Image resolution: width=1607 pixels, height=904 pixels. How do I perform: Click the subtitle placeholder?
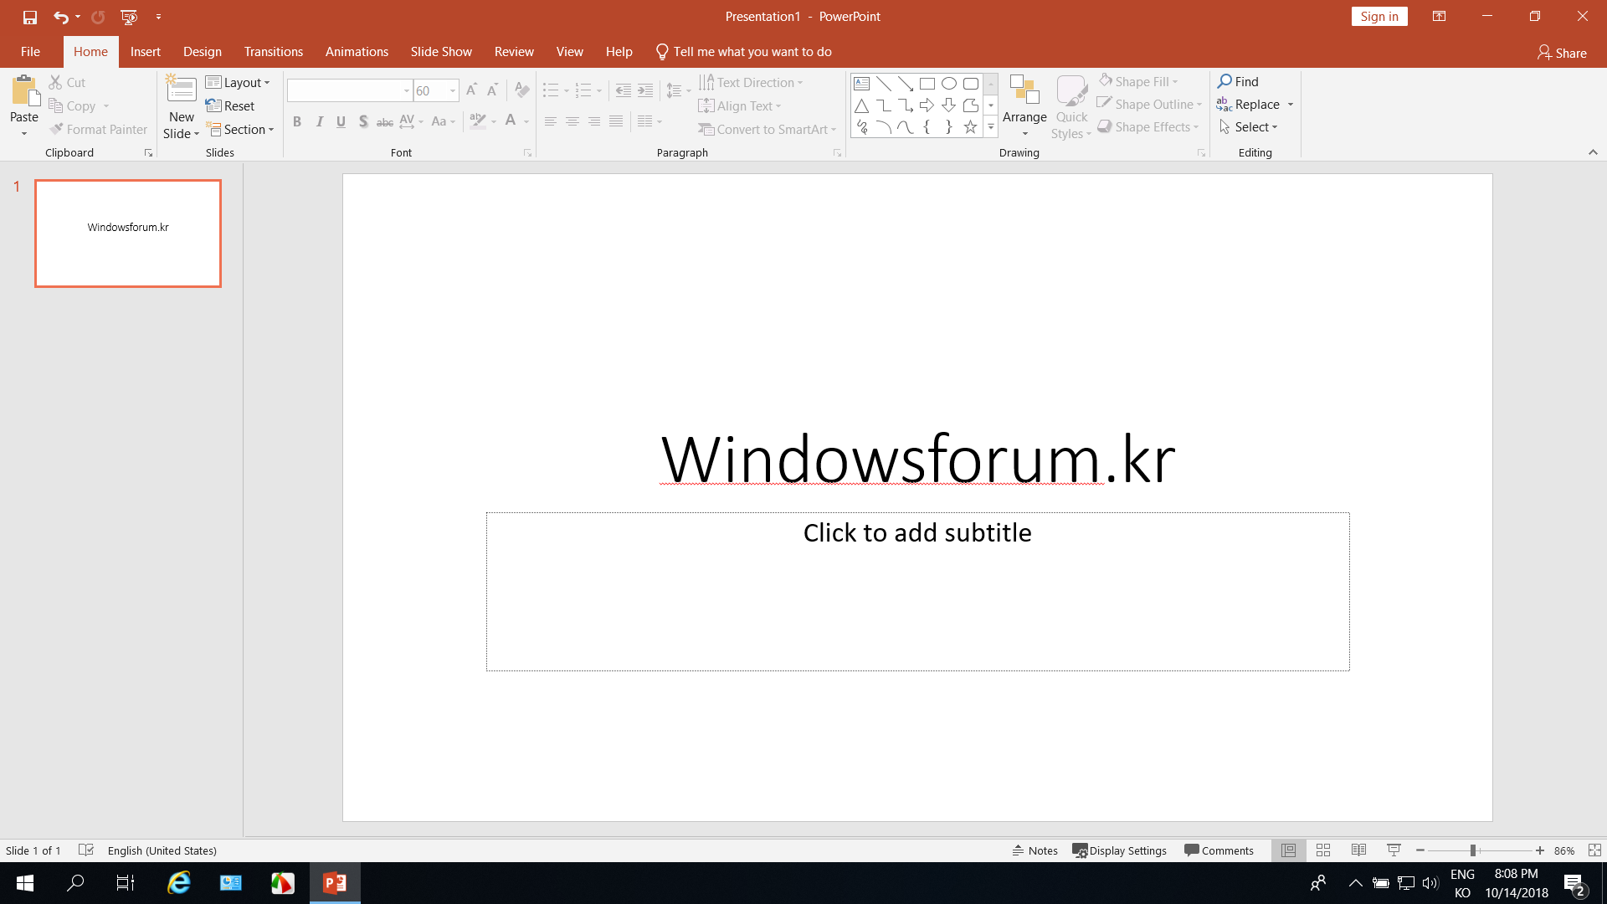point(917,591)
